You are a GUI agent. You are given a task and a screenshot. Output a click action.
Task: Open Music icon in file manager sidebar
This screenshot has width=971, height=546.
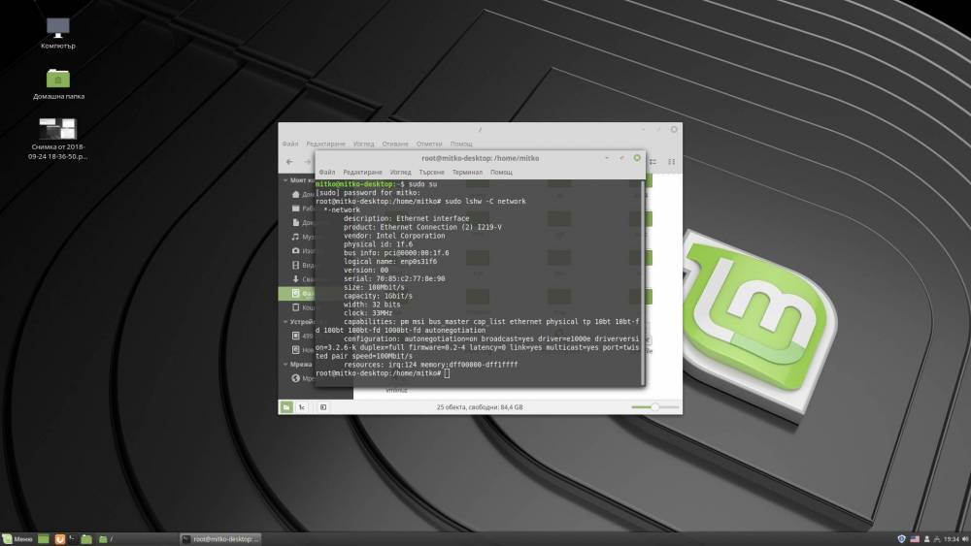click(296, 237)
